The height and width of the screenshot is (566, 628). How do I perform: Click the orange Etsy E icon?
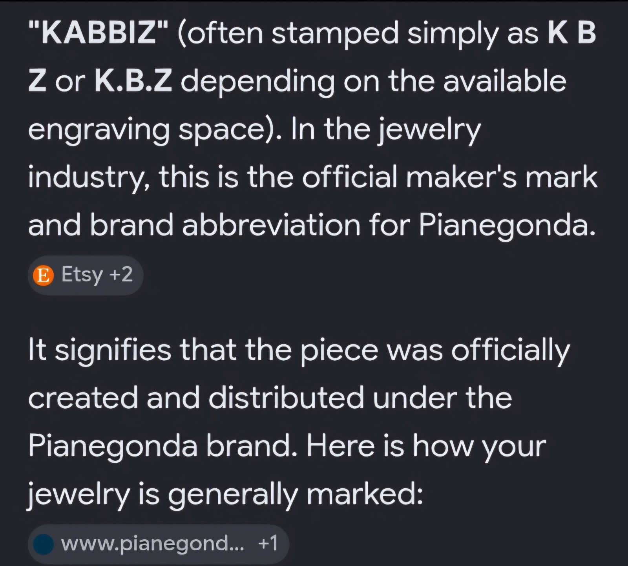pyautogui.click(x=43, y=275)
